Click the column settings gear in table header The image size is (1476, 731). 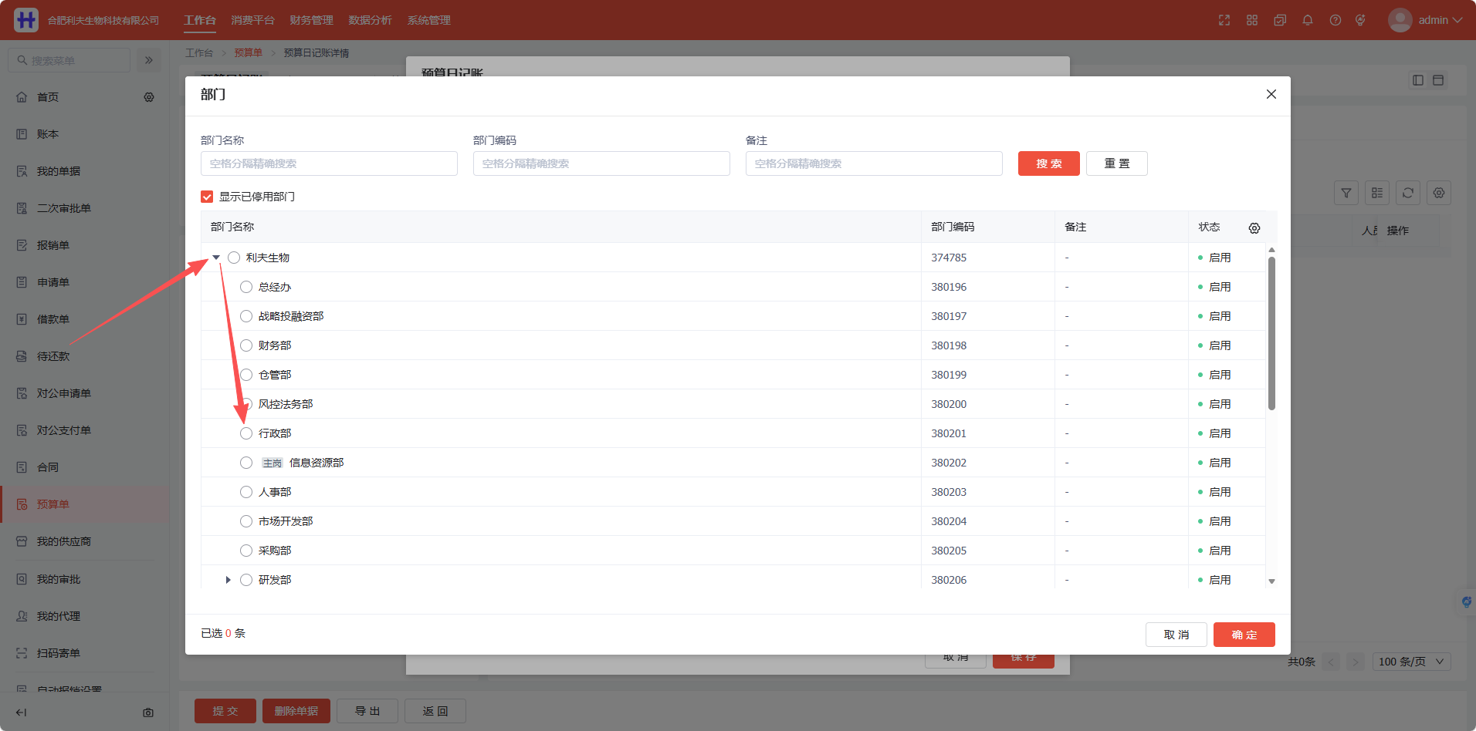[x=1254, y=228]
